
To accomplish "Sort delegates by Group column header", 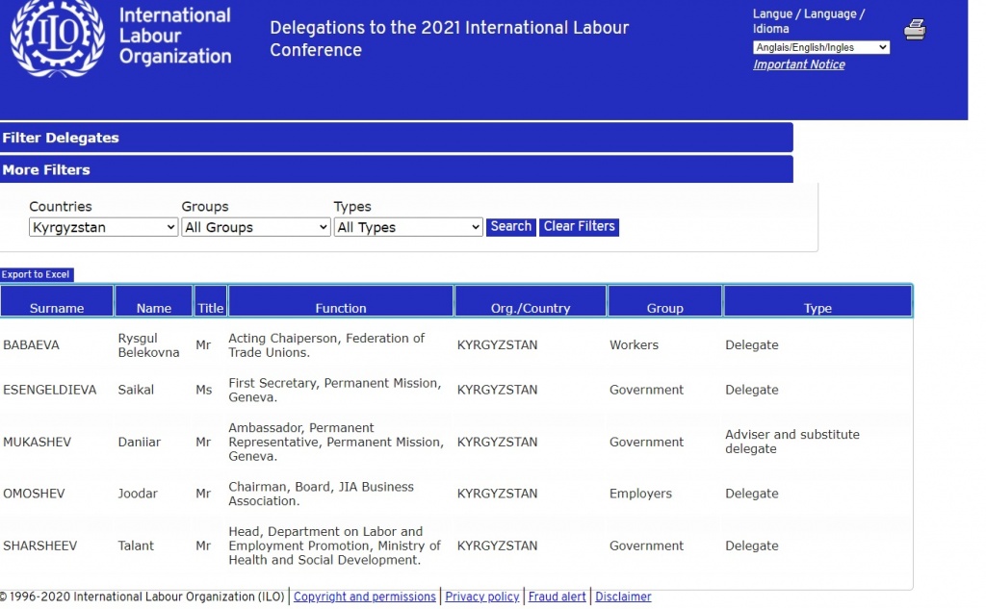I will tap(664, 308).
